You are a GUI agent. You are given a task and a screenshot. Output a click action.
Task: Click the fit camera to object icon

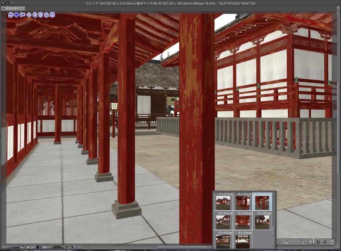tap(280, 242)
